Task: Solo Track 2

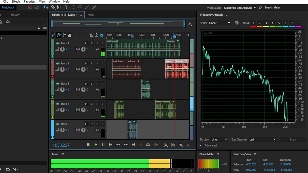Action: pos(91,63)
